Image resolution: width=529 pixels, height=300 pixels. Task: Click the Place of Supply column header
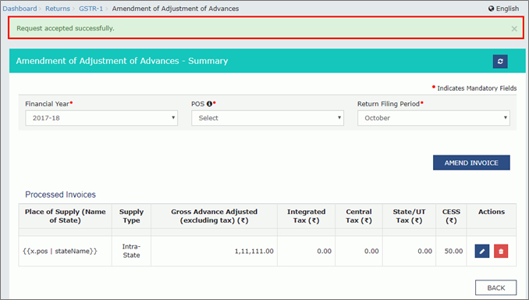(x=65, y=216)
